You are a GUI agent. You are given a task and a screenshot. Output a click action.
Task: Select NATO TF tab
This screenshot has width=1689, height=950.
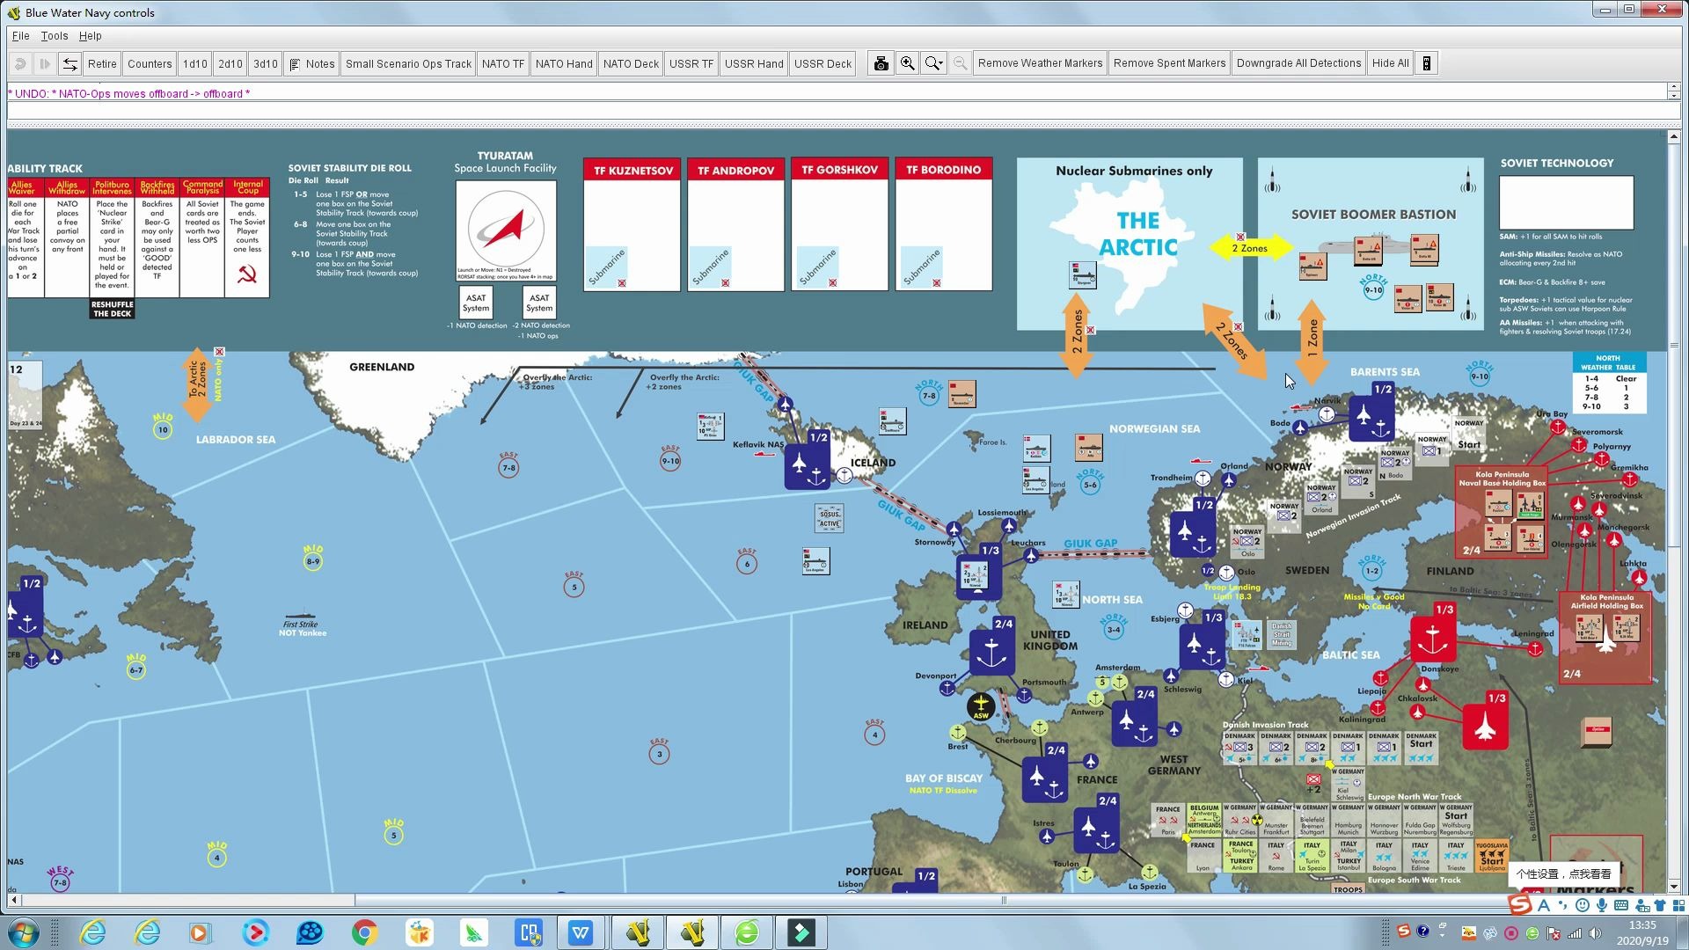click(x=502, y=62)
